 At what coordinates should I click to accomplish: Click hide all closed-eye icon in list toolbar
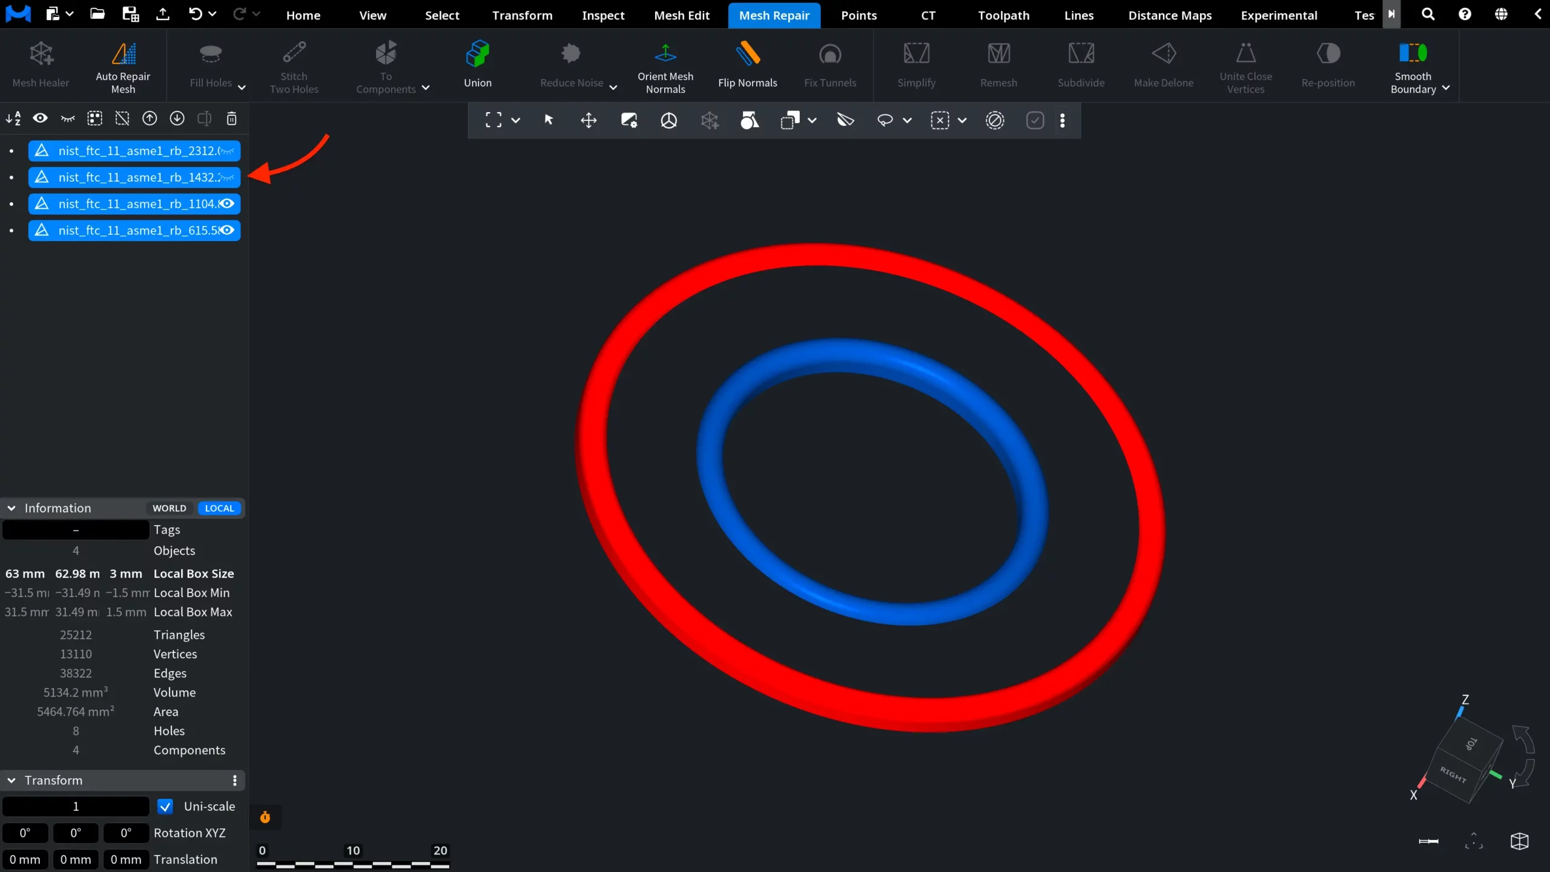pyautogui.click(x=68, y=119)
